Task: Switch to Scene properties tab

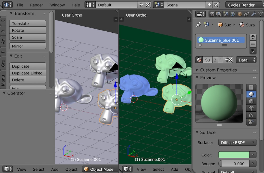Action: pyautogui.click(x=226, y=14)
